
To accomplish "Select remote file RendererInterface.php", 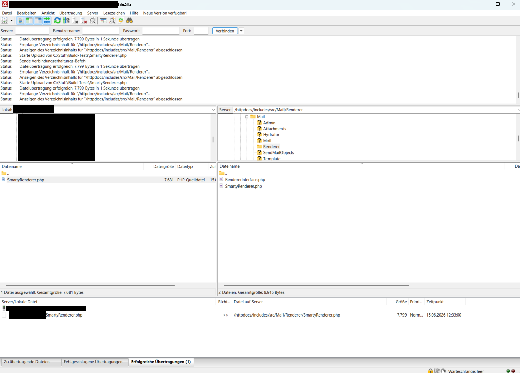I will [245, 179].
